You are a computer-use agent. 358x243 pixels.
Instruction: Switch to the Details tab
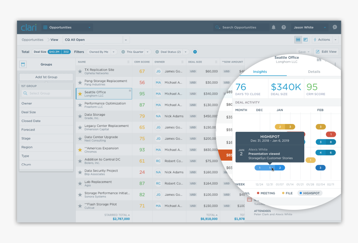(x=314, y=72)
